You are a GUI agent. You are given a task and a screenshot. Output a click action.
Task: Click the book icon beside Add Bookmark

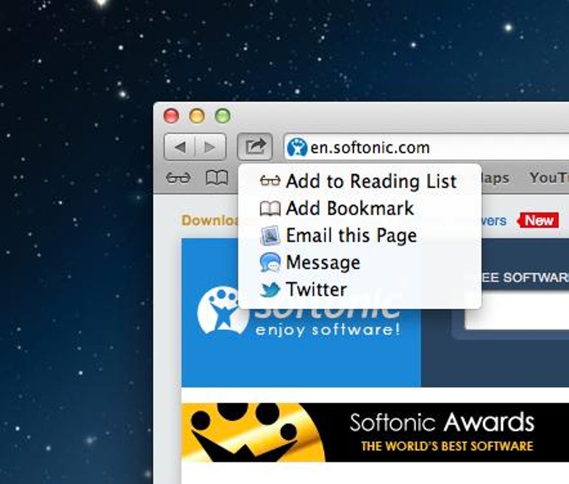(270, 209)
